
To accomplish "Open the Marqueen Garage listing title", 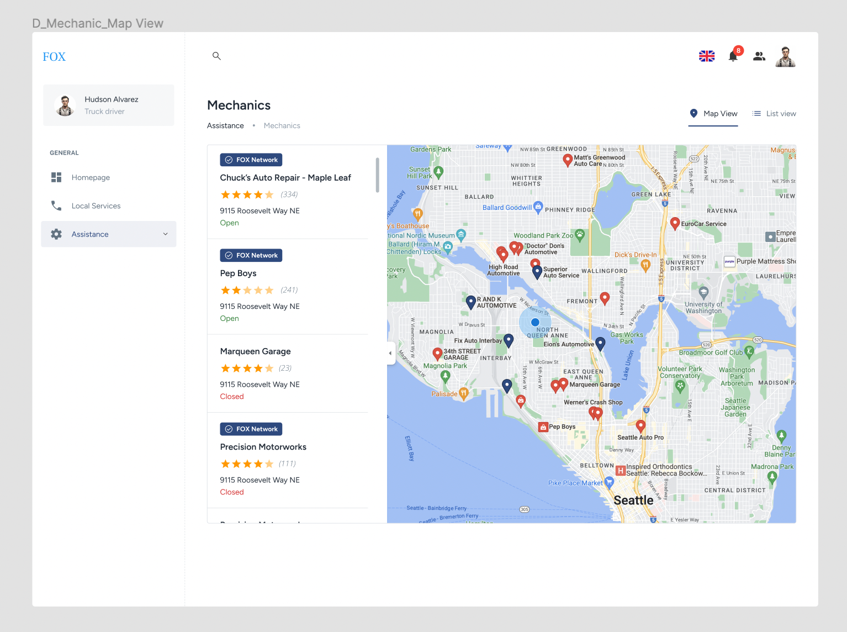I will point(255,351).
